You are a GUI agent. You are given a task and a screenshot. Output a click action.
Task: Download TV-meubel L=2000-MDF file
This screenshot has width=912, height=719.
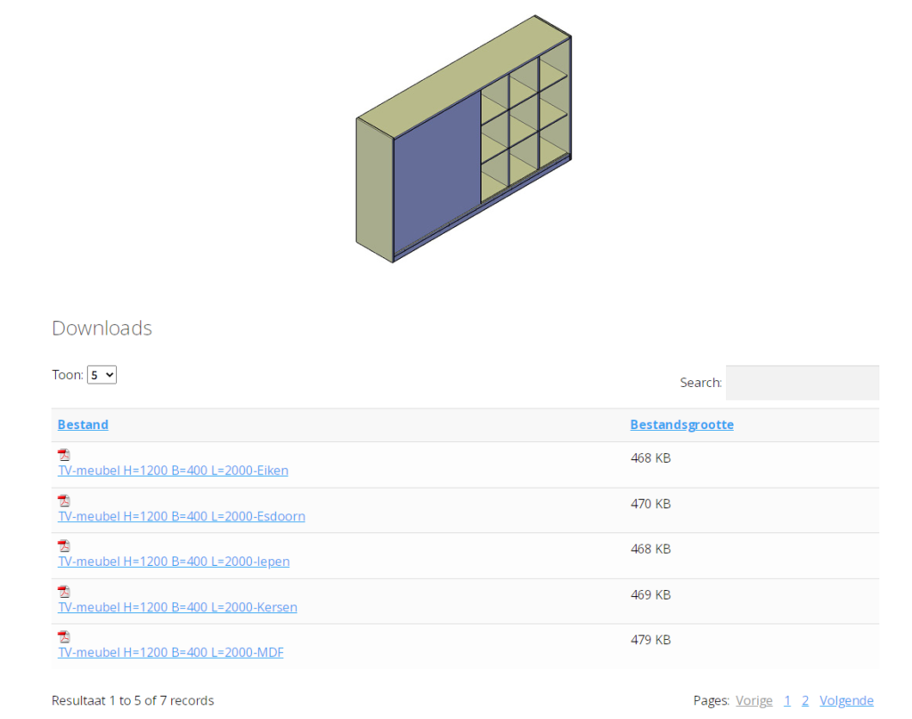coord(171,652)
